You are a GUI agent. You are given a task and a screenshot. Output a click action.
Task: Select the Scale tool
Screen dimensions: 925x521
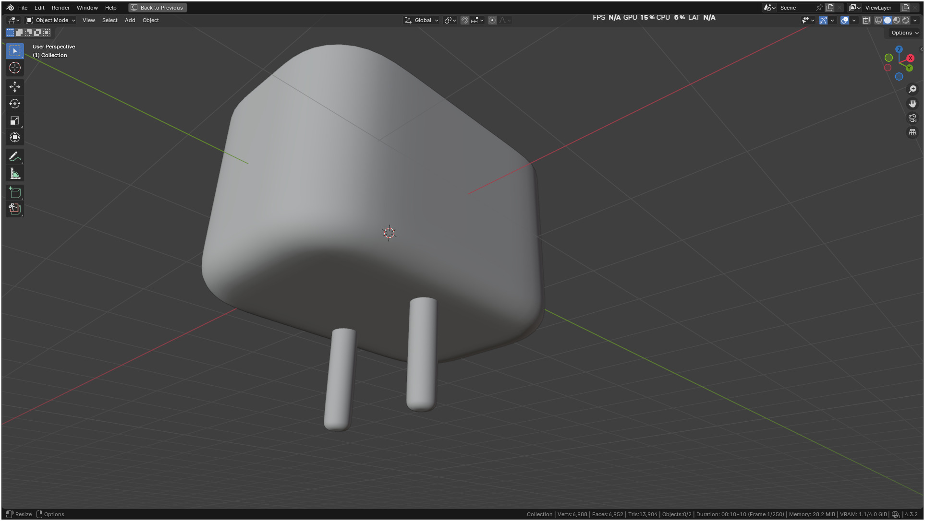tap(15, 120)
